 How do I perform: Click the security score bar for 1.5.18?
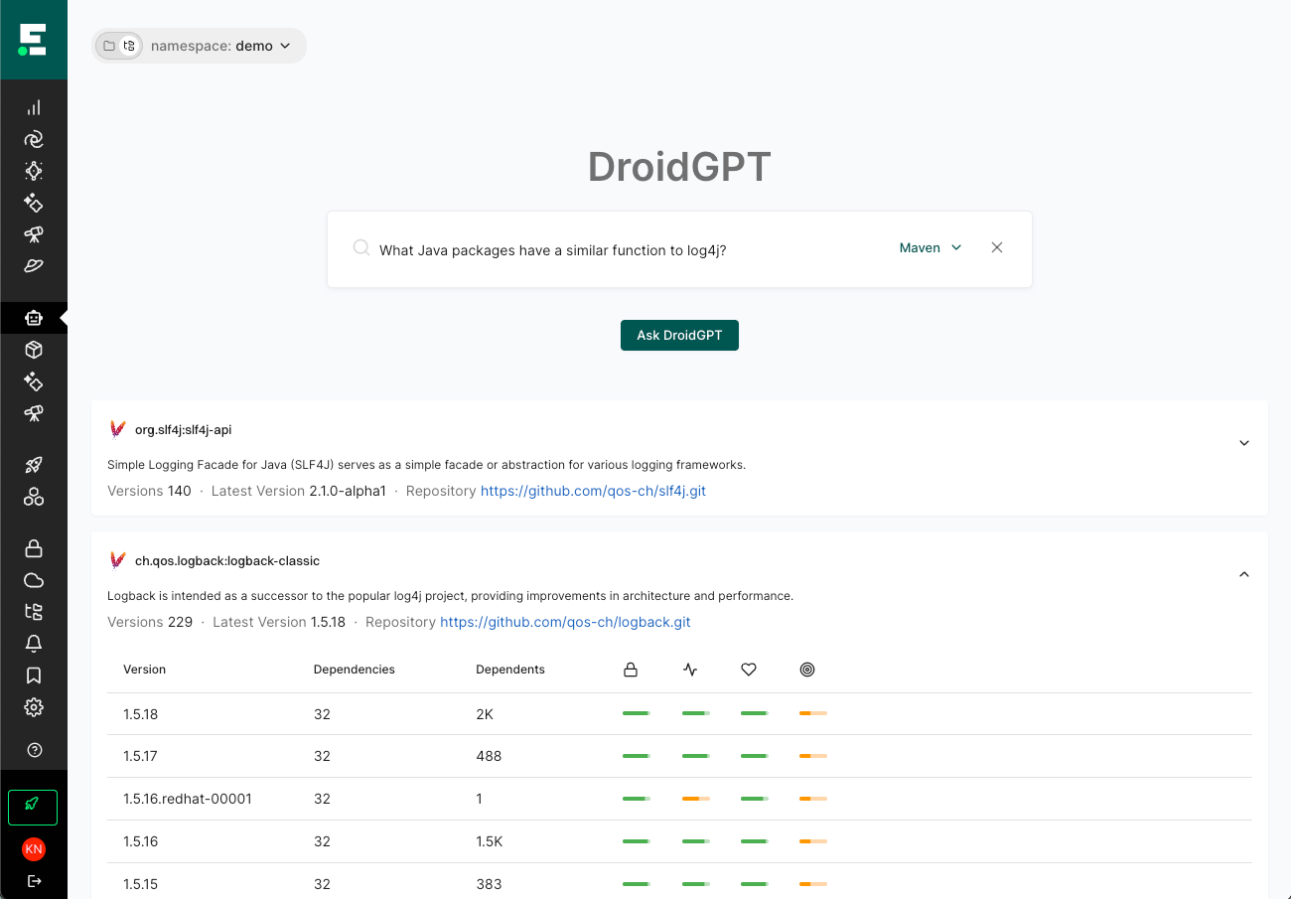637,713
